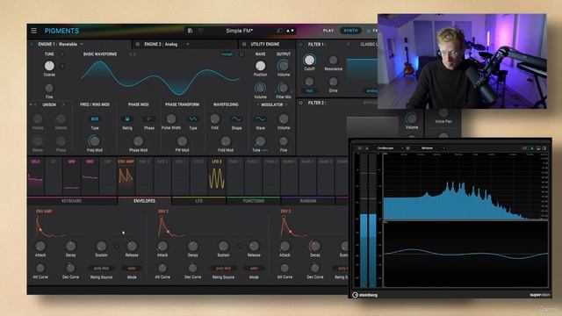Adjust the Fold Mod knob
Image resolution: width=562 pixels, height=316 pixels.
pos(226,141)
